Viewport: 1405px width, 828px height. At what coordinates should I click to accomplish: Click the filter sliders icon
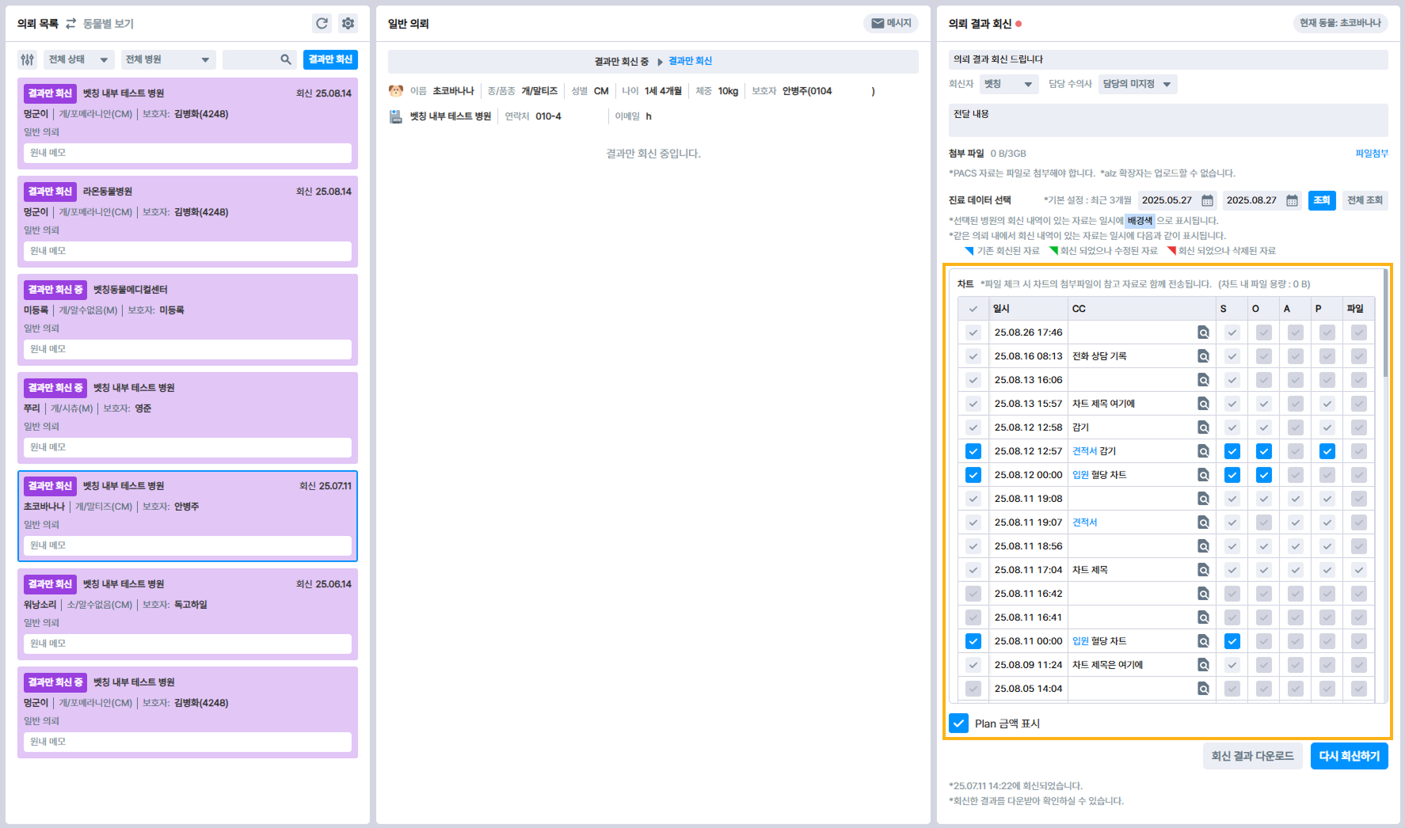[x=28, y=59]
